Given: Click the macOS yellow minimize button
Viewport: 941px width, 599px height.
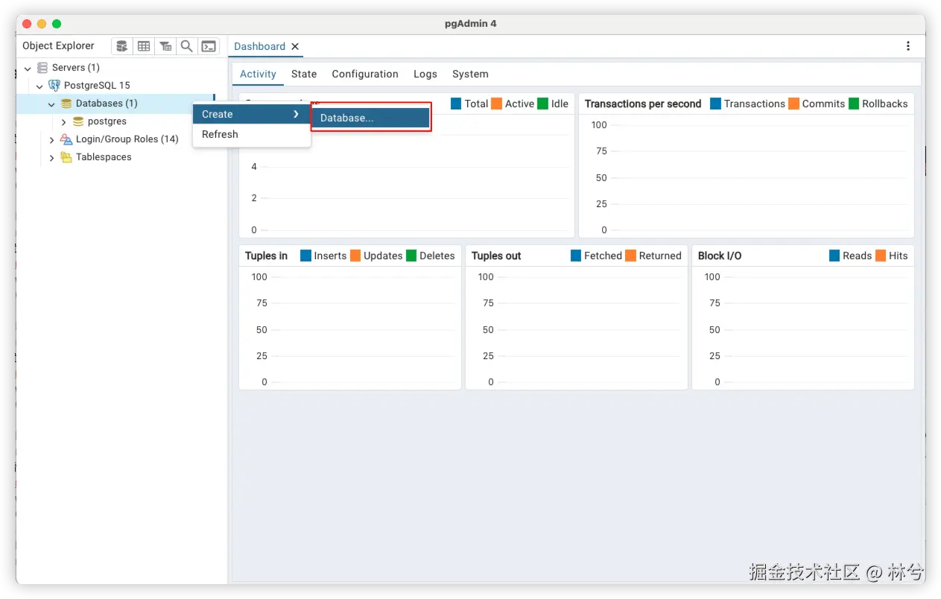Looking at the screenshot, I should point(42,24).
